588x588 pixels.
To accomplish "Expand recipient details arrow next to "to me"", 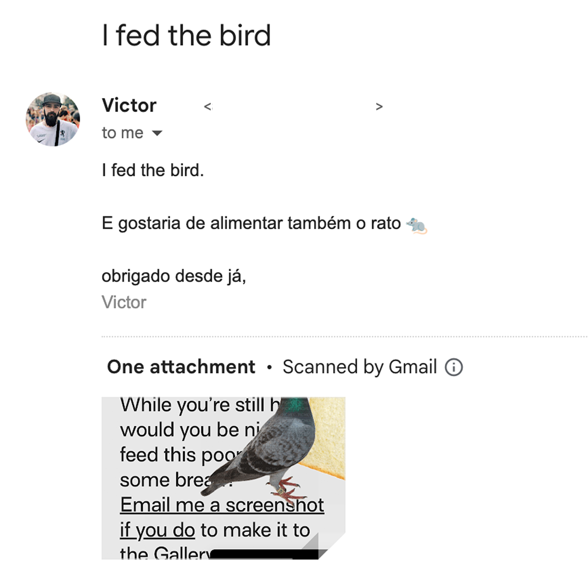I will pos(157,133).
